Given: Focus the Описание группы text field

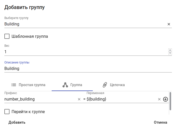Looking at the screenshot, I should (87, 69).
